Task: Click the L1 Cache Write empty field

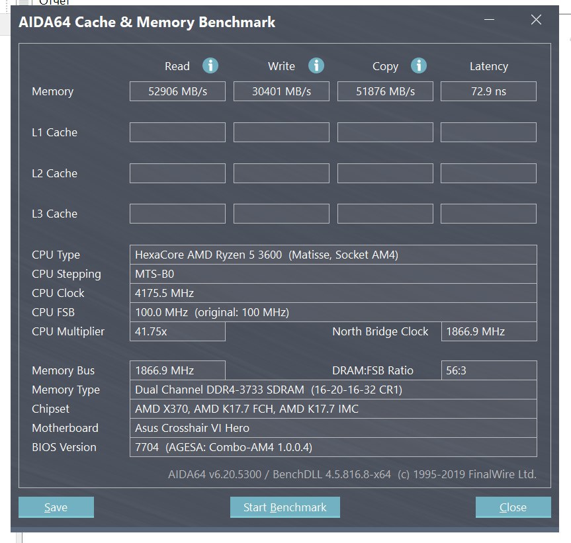Action: [281, 132]
